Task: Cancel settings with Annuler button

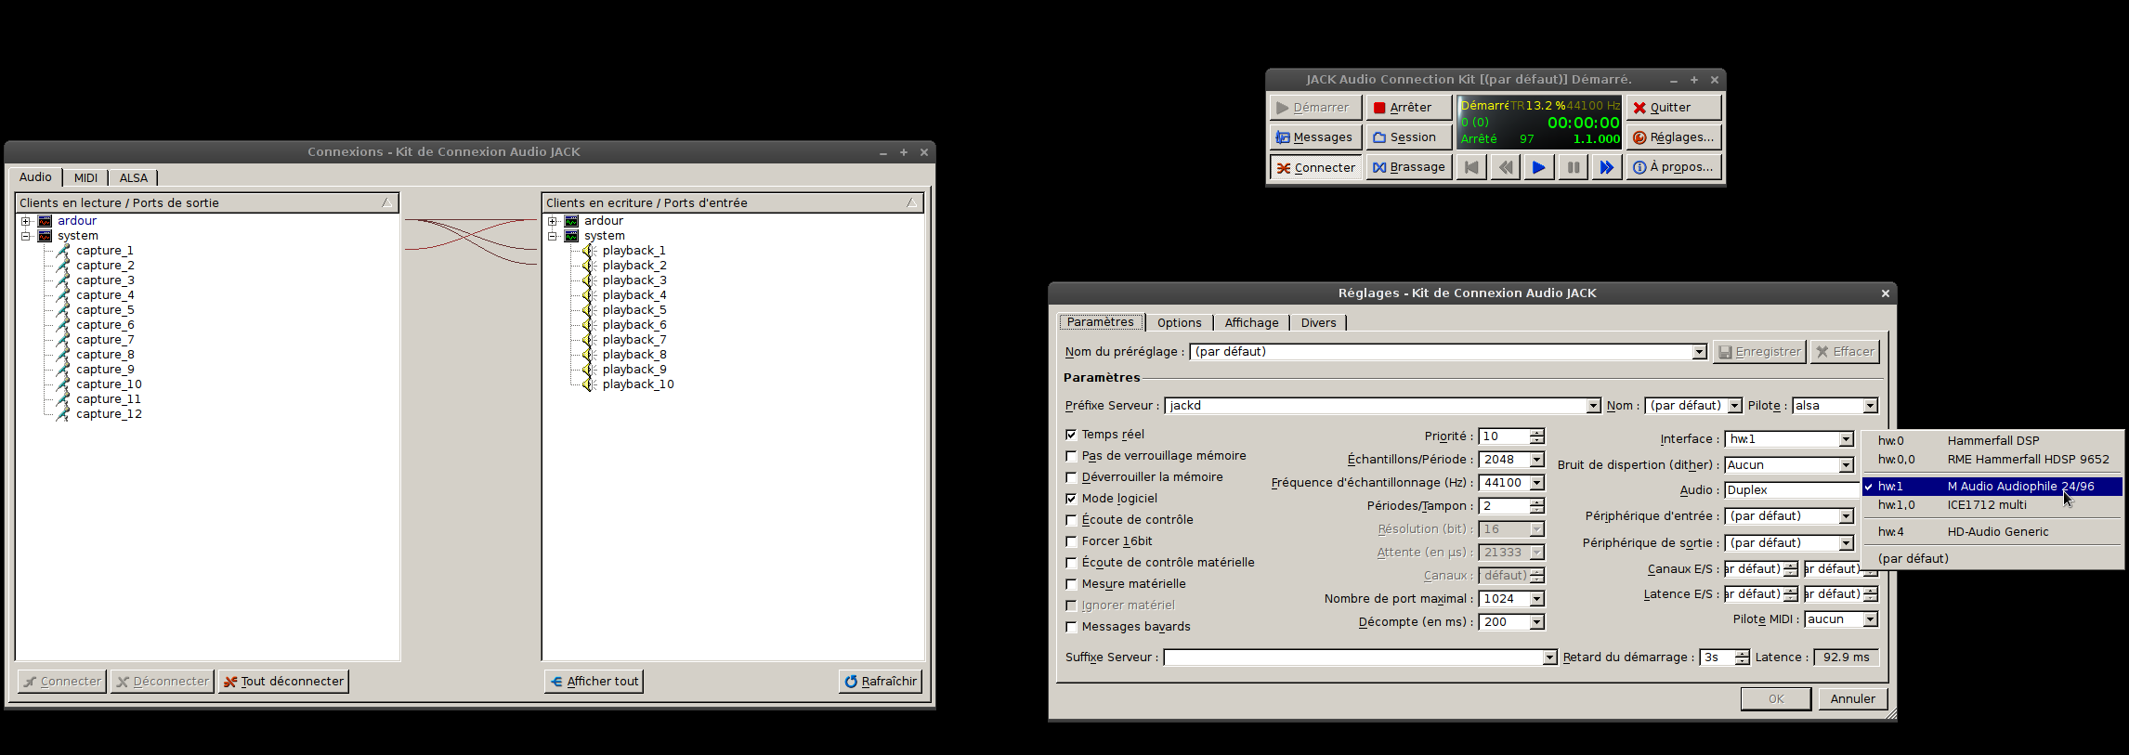Action: pos(1852,699)
